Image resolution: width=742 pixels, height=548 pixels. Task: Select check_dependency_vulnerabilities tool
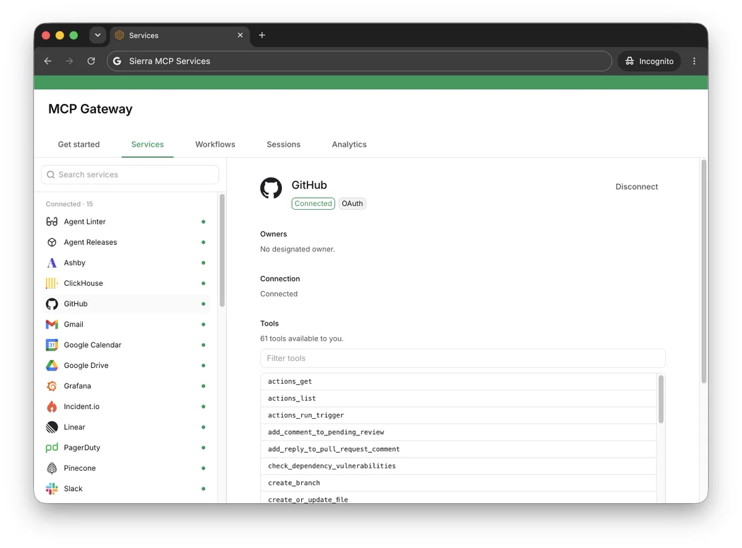click(458, 466)
